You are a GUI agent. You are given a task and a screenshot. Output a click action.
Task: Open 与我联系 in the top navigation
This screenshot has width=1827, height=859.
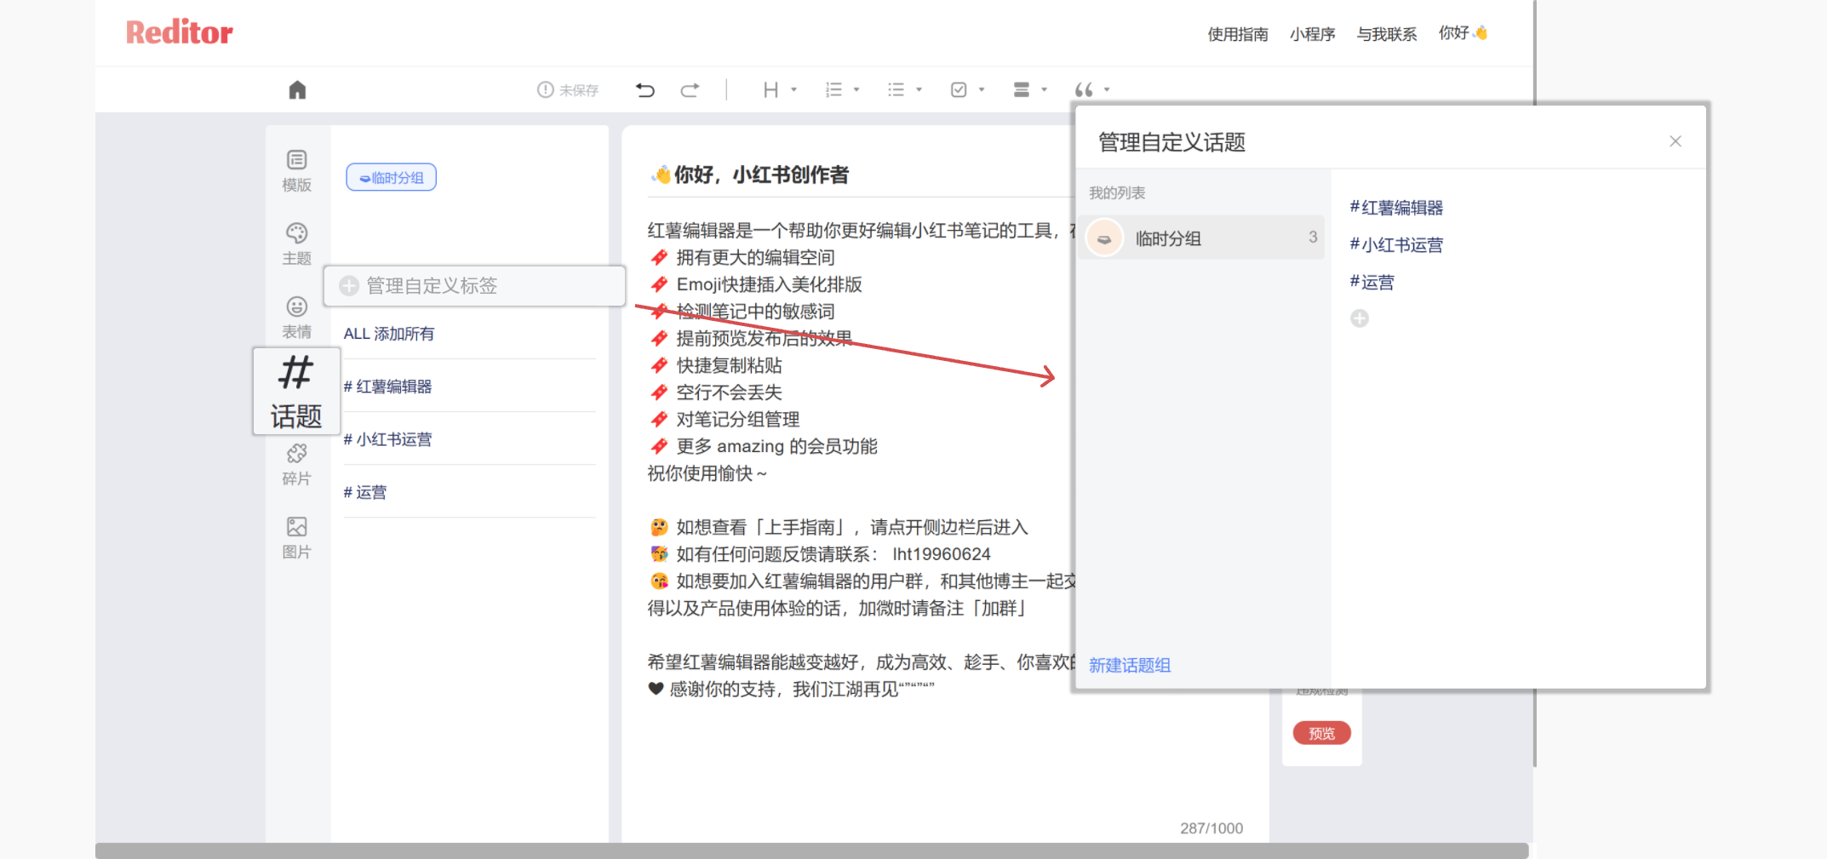pos(1387,34)
